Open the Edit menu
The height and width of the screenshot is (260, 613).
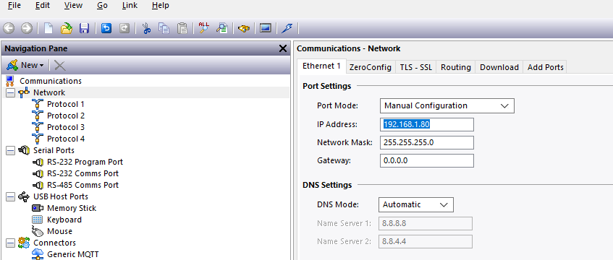point(43,6)
